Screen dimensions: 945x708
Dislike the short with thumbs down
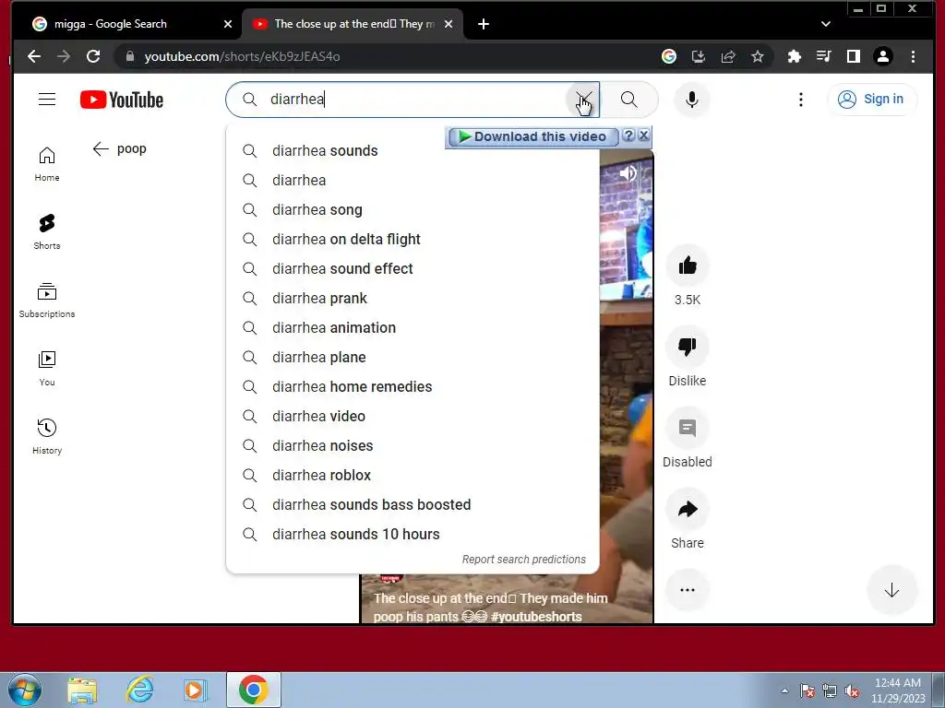[687, 347]
